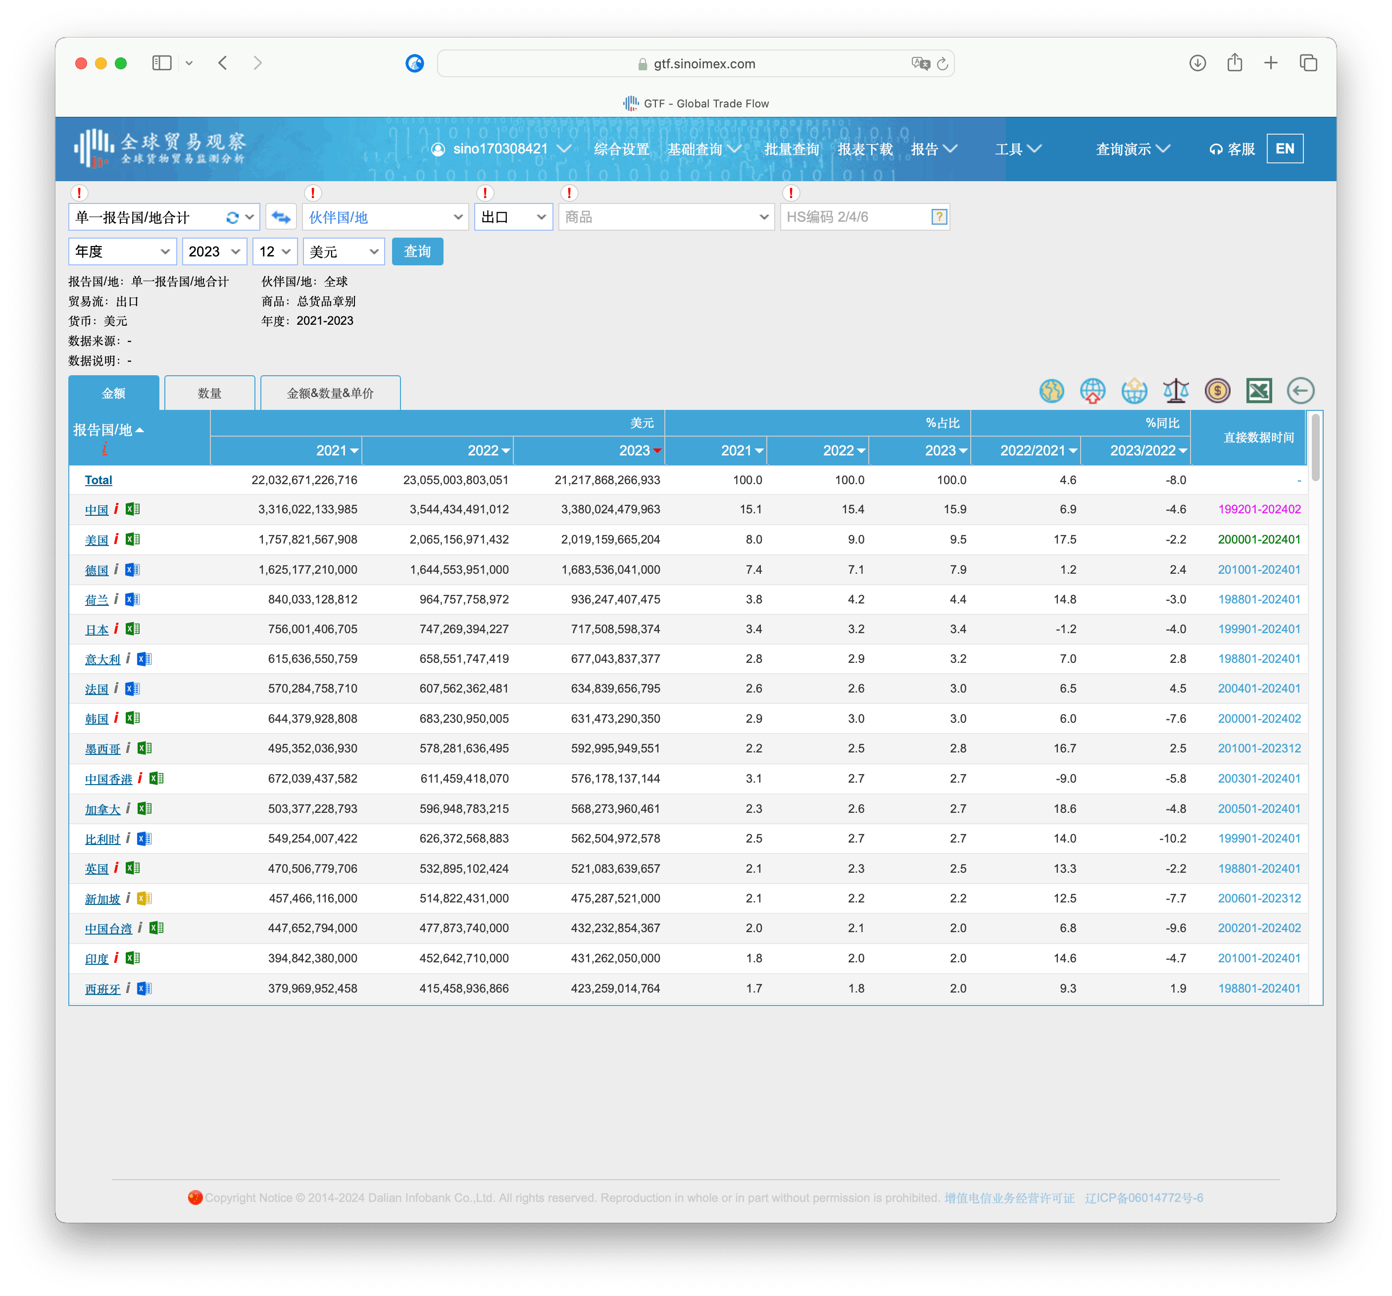Click the circular back arrow icon

coord(1300,391)
